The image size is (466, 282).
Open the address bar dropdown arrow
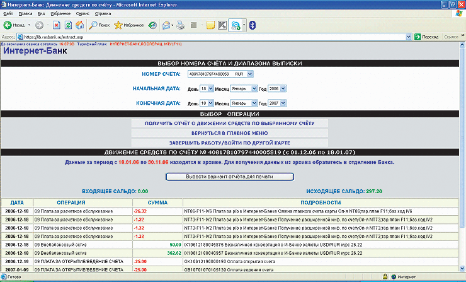coord(409,37)
